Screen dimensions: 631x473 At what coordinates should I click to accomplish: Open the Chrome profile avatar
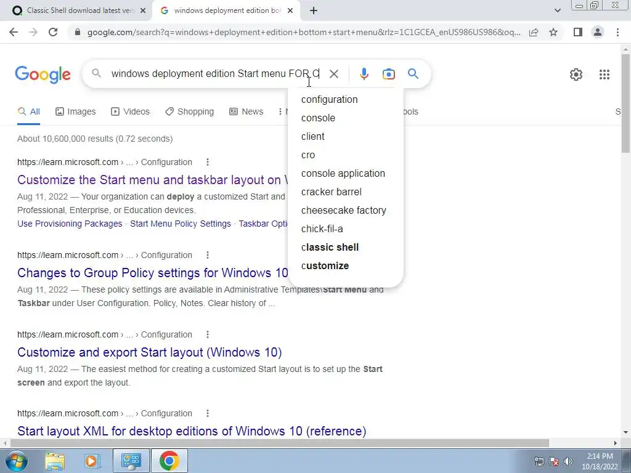pos(598,32)
